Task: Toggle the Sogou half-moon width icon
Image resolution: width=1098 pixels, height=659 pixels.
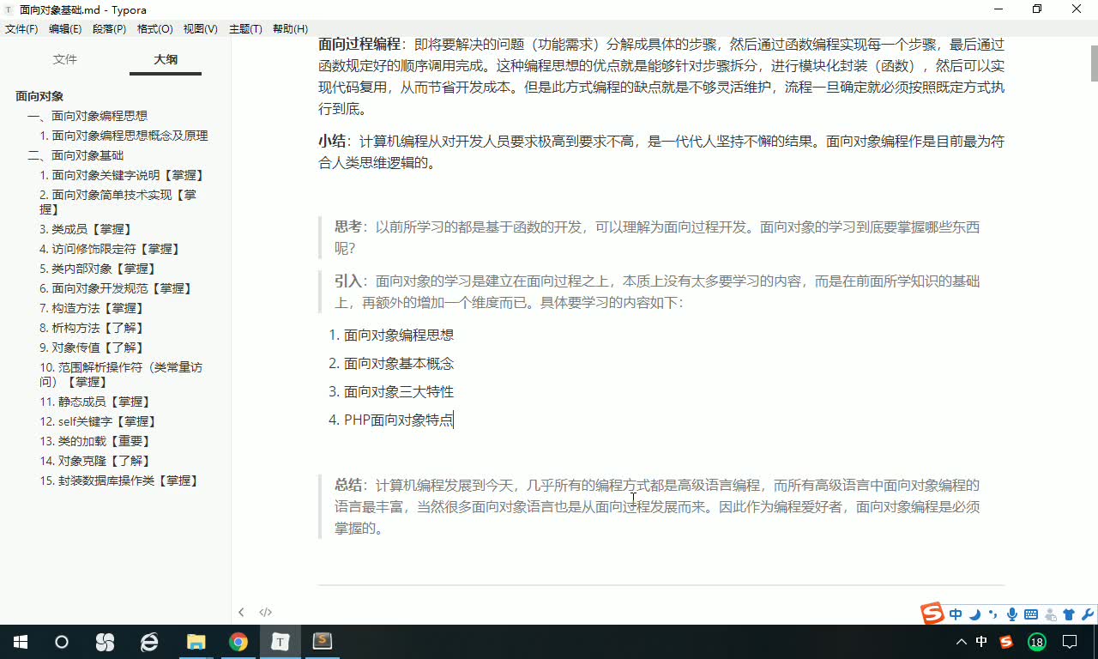Action: (x=975, y=614)
